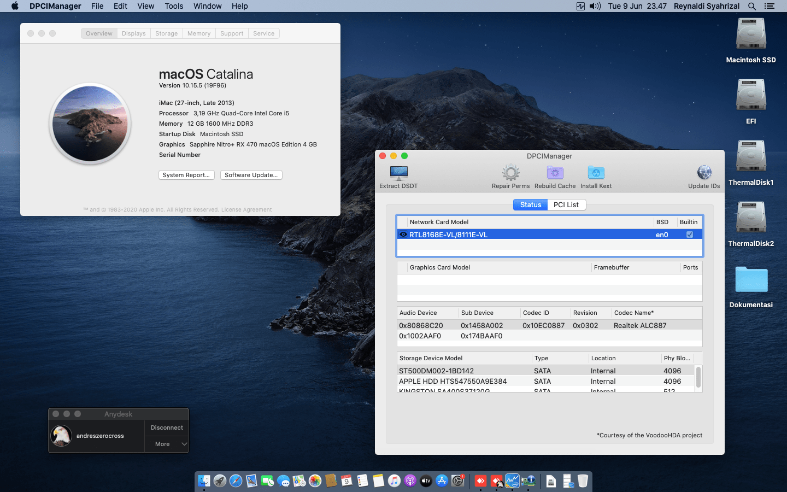Viewport: 787px width, 492px height.
Task: Toggle the Builtin checkbox for RTL8168E
Action: tap(690, 234)
